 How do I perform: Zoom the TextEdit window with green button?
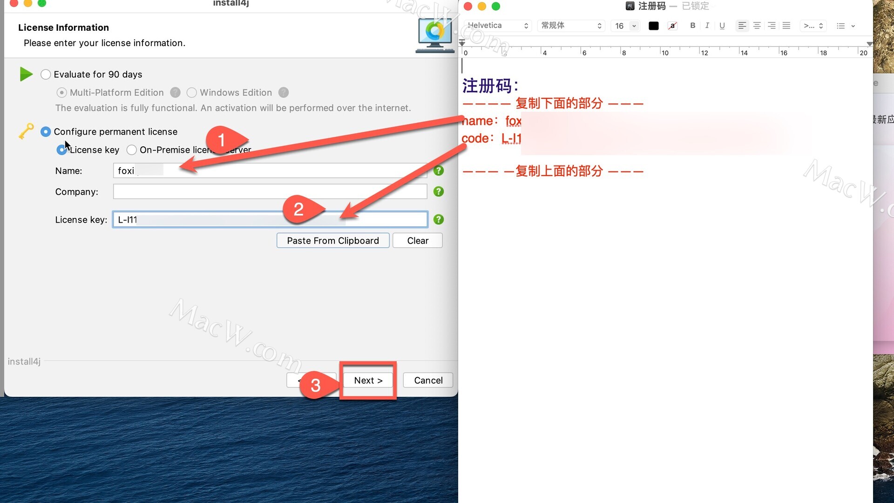(x=496, y=6)
